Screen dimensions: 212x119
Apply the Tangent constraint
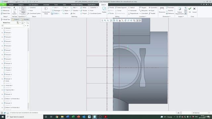click(x=143, y=8)
